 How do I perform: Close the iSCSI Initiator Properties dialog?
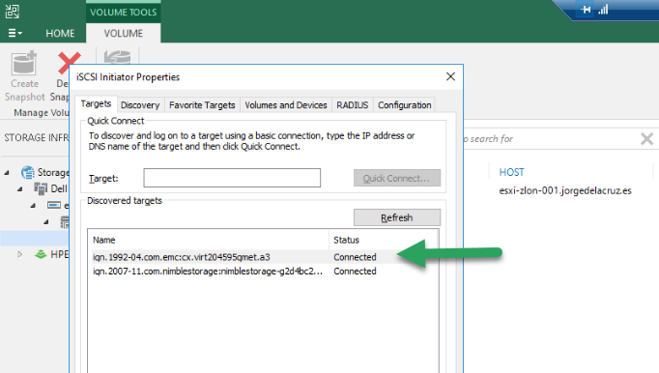(450, 76)
